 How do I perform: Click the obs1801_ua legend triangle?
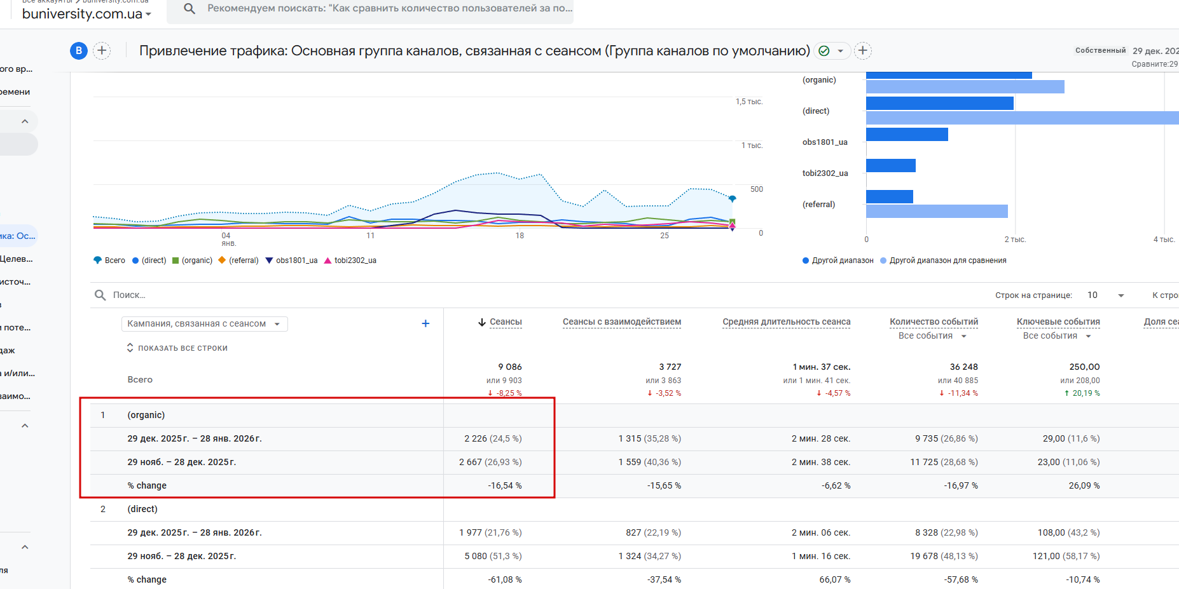click(x=269, y=261)
